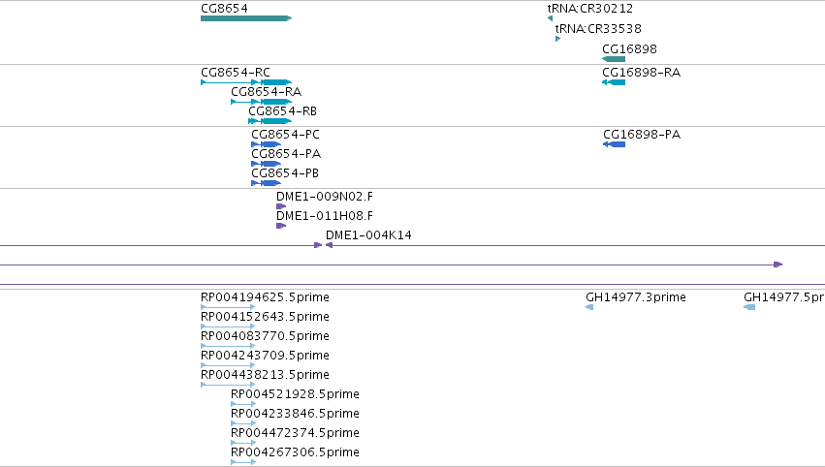Click the RP004233846.5prime label
Image resolution: width=825 pixels, height=467 pixels.
click(295, 414)
